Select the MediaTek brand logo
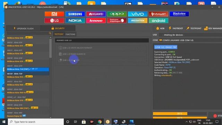The width and height of the screenshot is (222, 125). pyautogui.click(x=138, y=20)
